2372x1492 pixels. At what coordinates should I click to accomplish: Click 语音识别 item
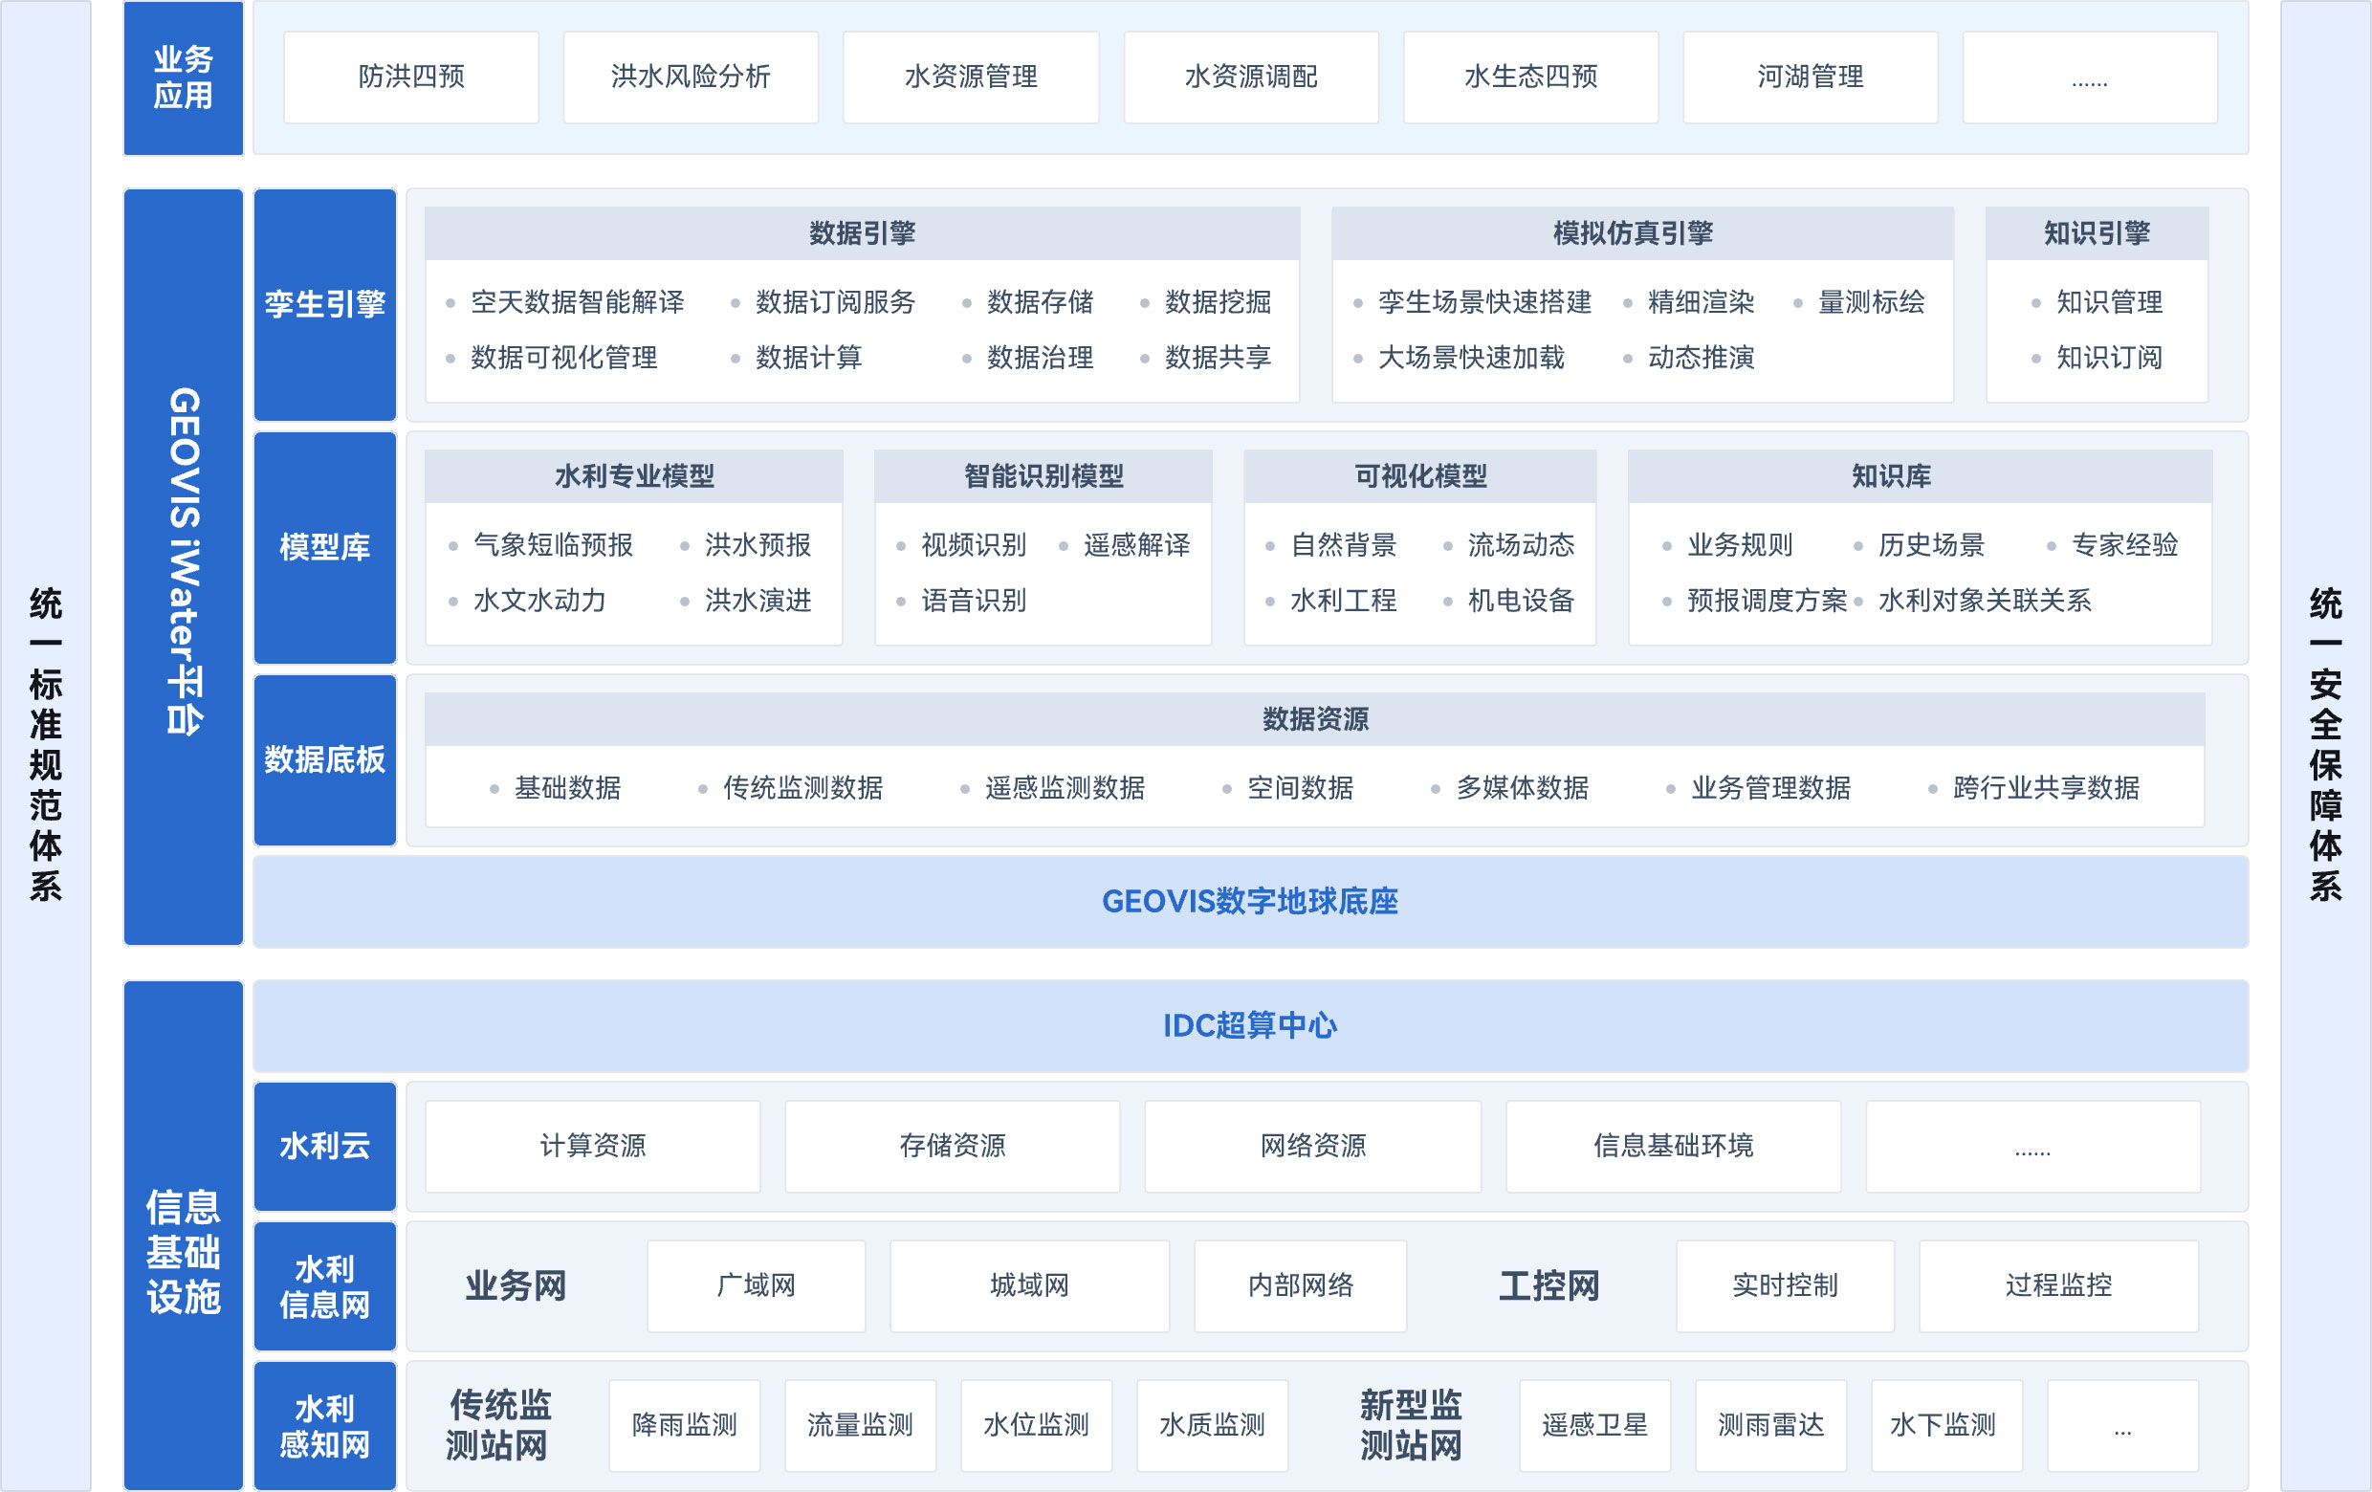tap(974, 600)
